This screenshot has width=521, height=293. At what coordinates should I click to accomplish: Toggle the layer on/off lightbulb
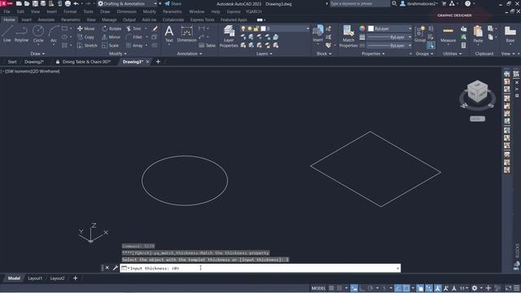[243, 28]
